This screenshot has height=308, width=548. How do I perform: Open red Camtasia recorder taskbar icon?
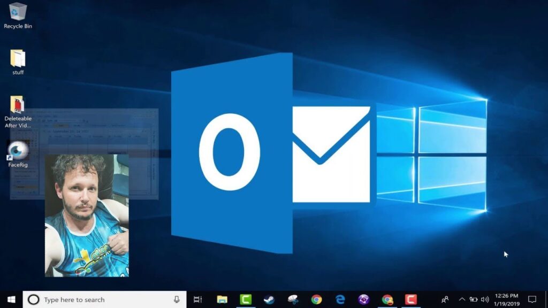click(x=410, y=299)
